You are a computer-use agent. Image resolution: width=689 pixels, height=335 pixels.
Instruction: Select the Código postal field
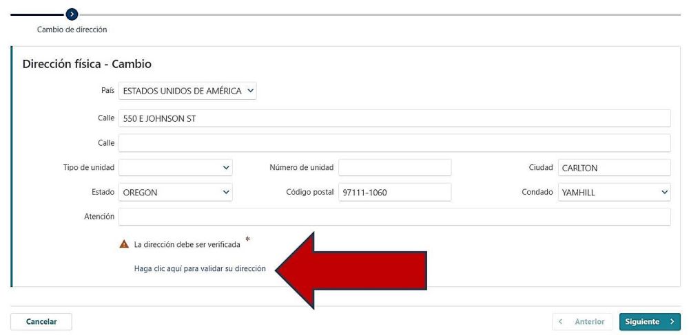(x=395, y=193)
